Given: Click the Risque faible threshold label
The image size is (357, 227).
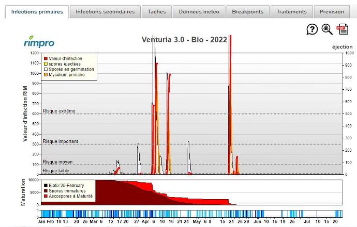Looking at the screenshot, I should click(56, 171).
